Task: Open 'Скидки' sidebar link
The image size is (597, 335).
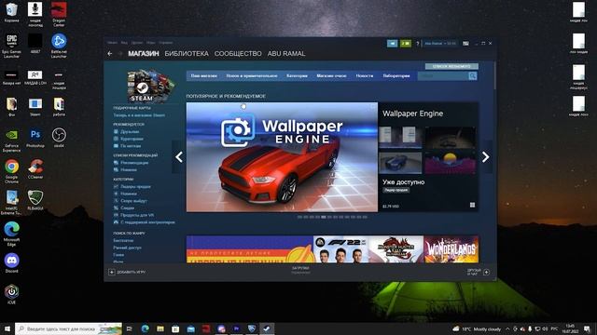Action: click(127, 208)
